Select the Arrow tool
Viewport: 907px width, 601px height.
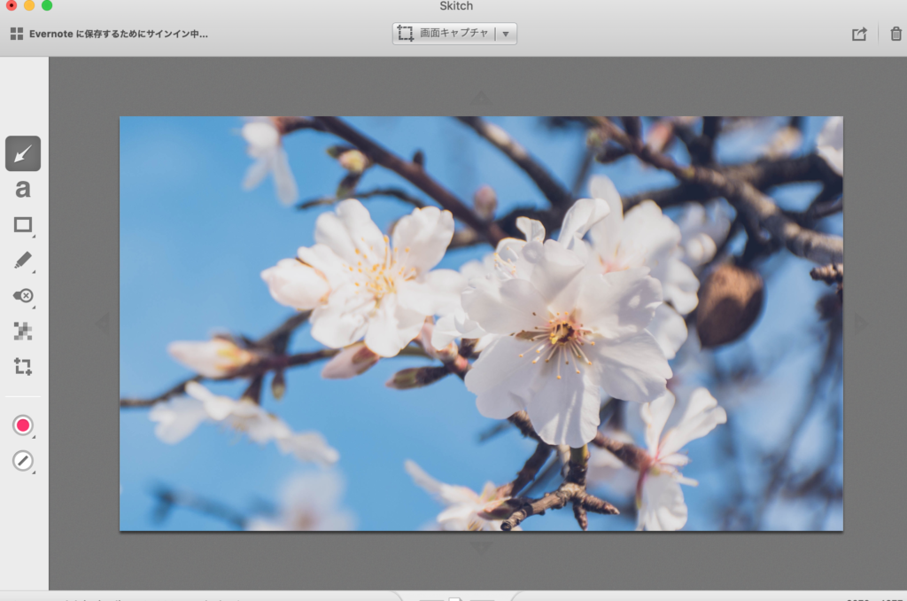click(x=23, y=153)
